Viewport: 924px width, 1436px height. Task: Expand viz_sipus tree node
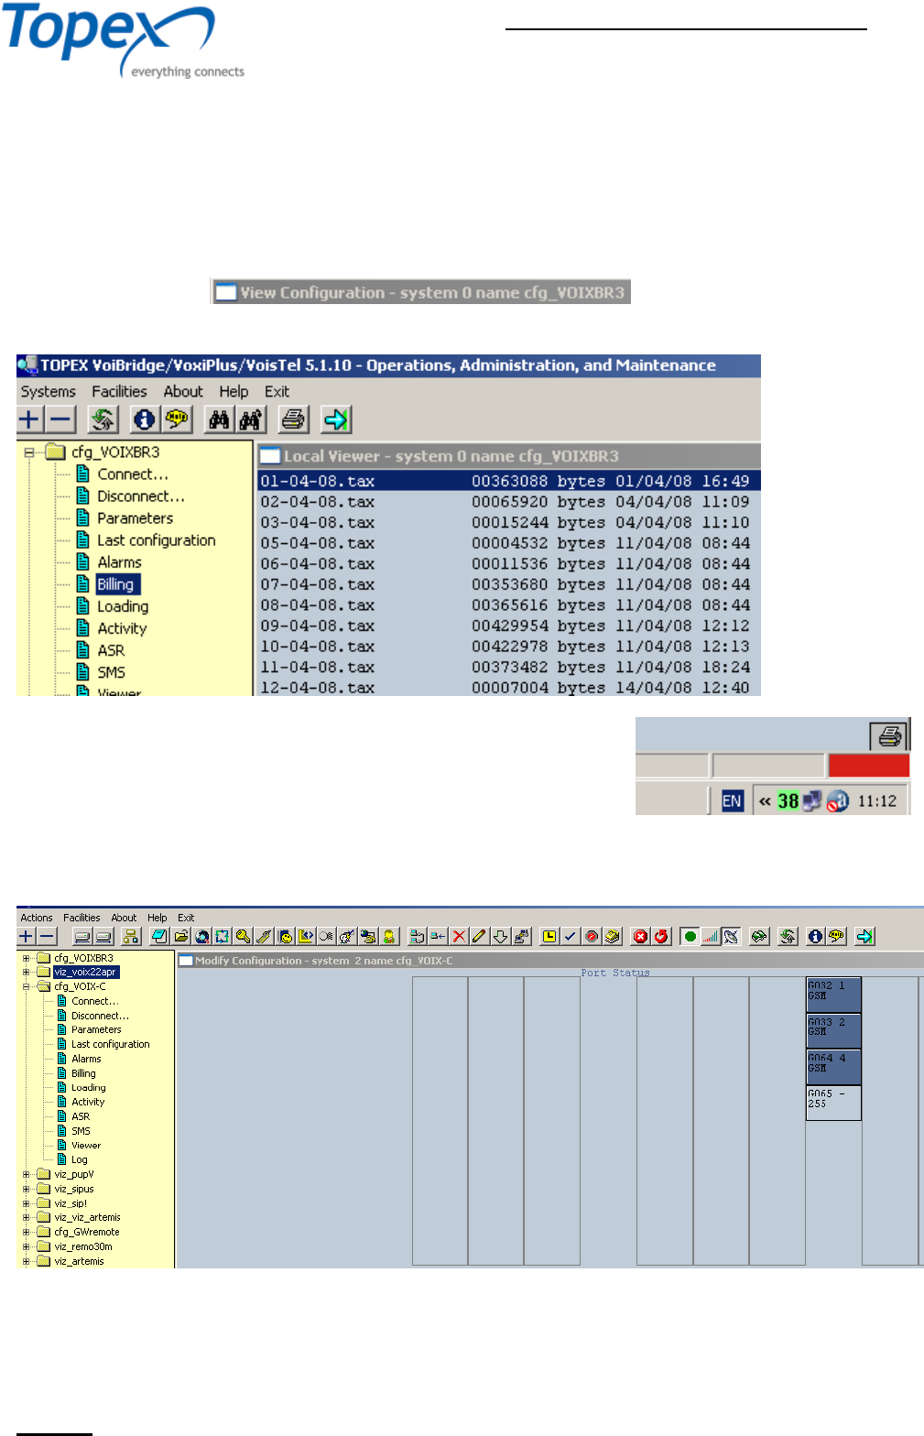(x=27, y=1189)
